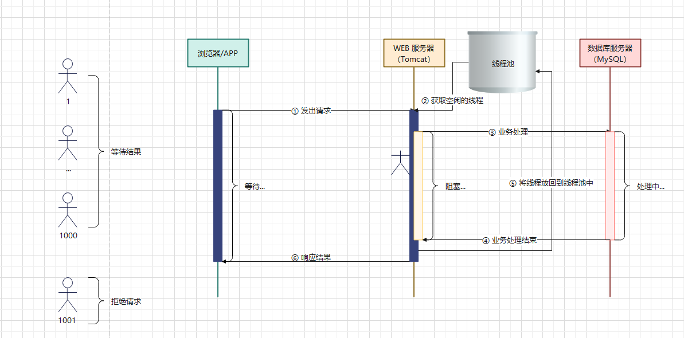Select the 拒绝请求 text label
Screen dimensions: 684x338
126,301
